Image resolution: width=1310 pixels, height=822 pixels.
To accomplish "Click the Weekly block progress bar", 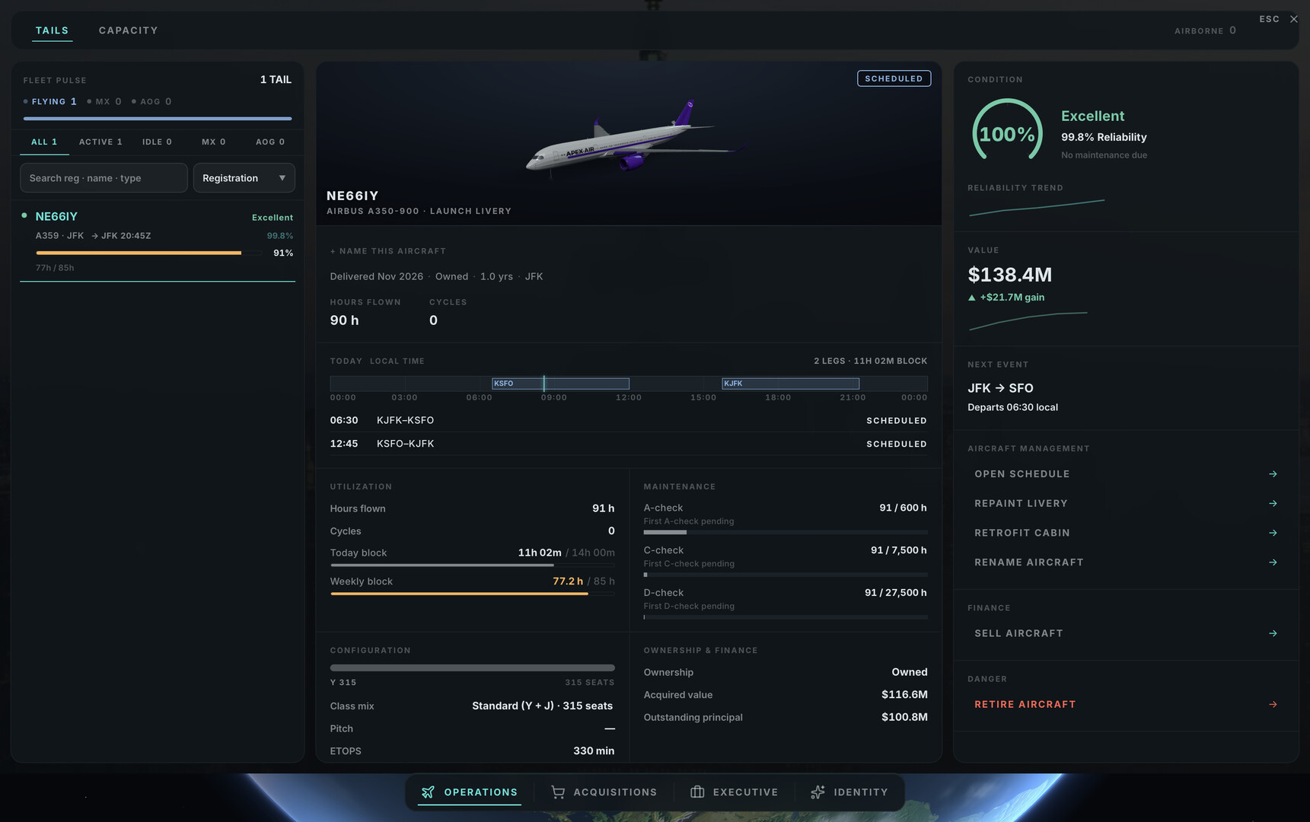I will coord(473,594).
